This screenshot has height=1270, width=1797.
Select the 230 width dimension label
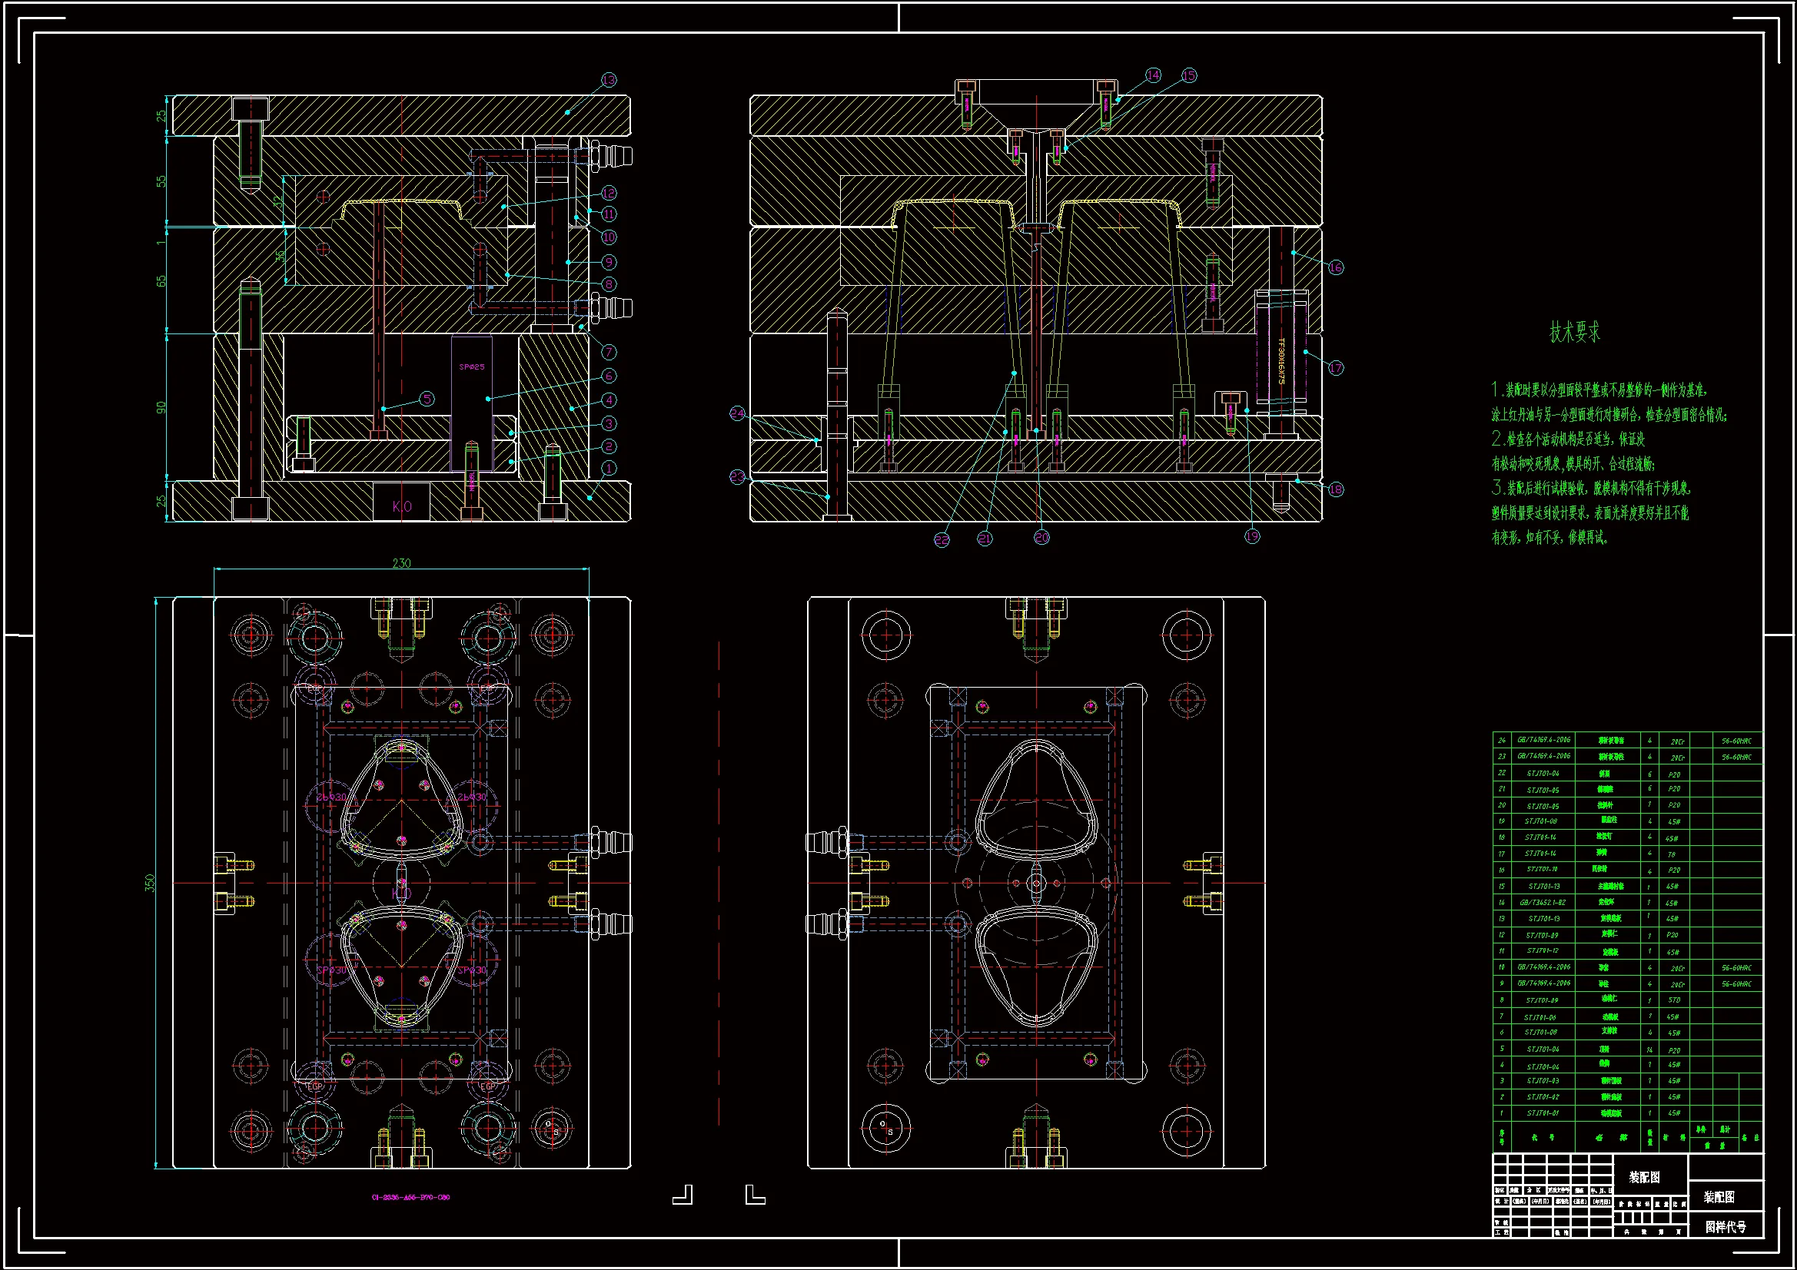(401, 562)
